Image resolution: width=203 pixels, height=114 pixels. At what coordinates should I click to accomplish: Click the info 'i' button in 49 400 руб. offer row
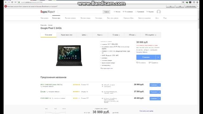click(x=159, y=98)
